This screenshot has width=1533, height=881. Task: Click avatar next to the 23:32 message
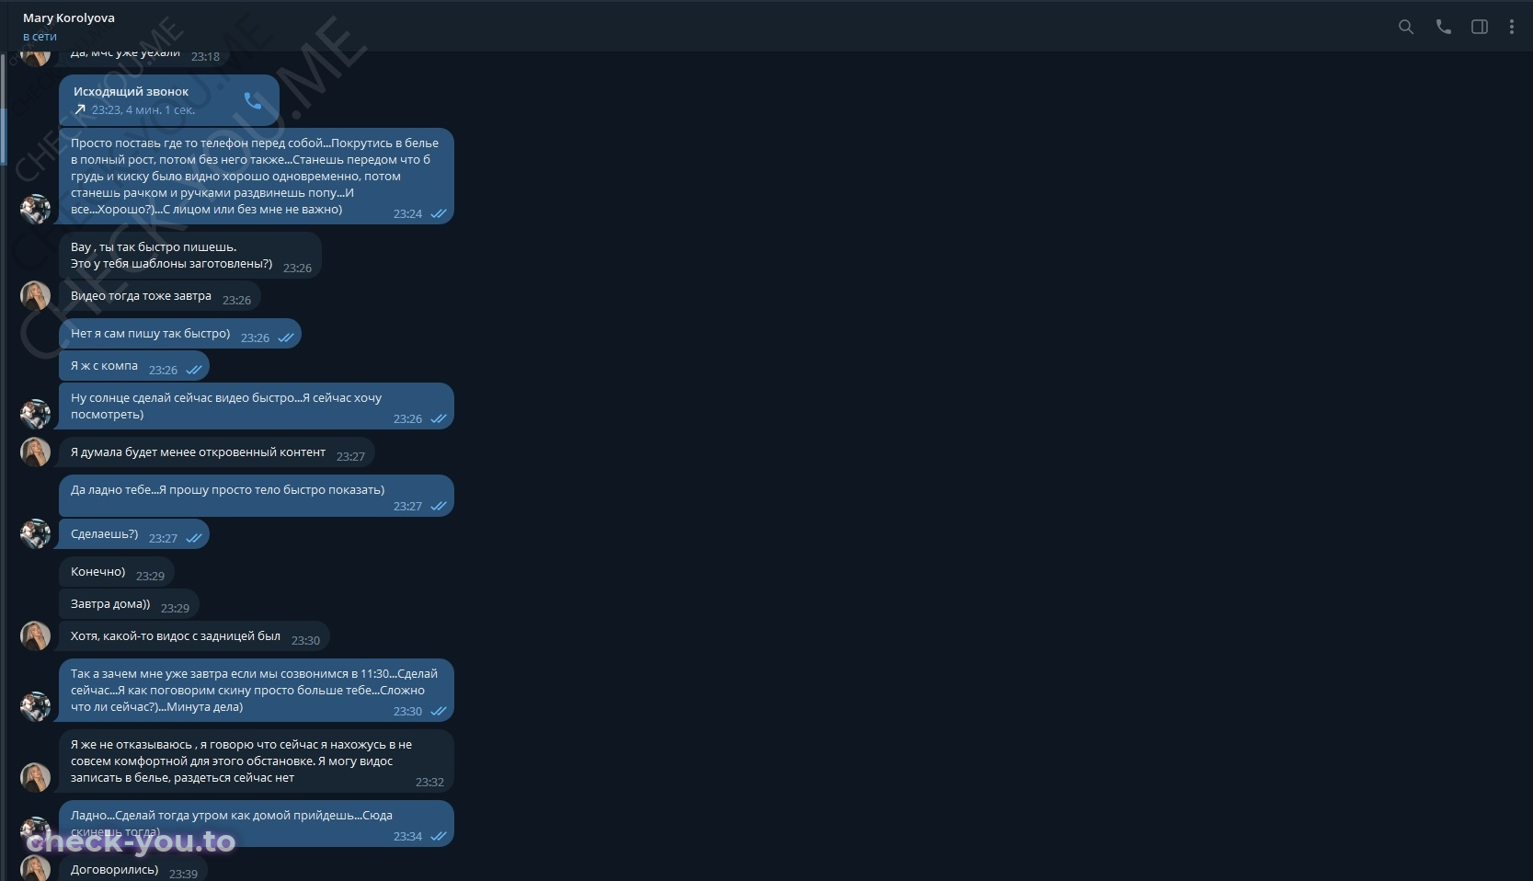click(x=35, y=777)
